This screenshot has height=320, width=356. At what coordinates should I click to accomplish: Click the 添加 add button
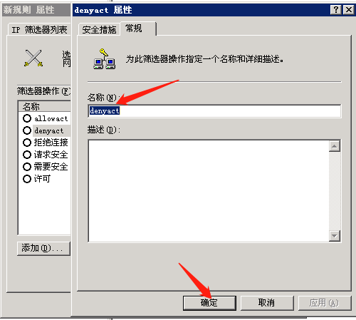(x=43, y=249)
